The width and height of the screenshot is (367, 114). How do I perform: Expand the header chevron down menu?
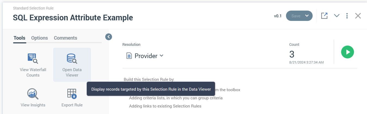(337, 16)
